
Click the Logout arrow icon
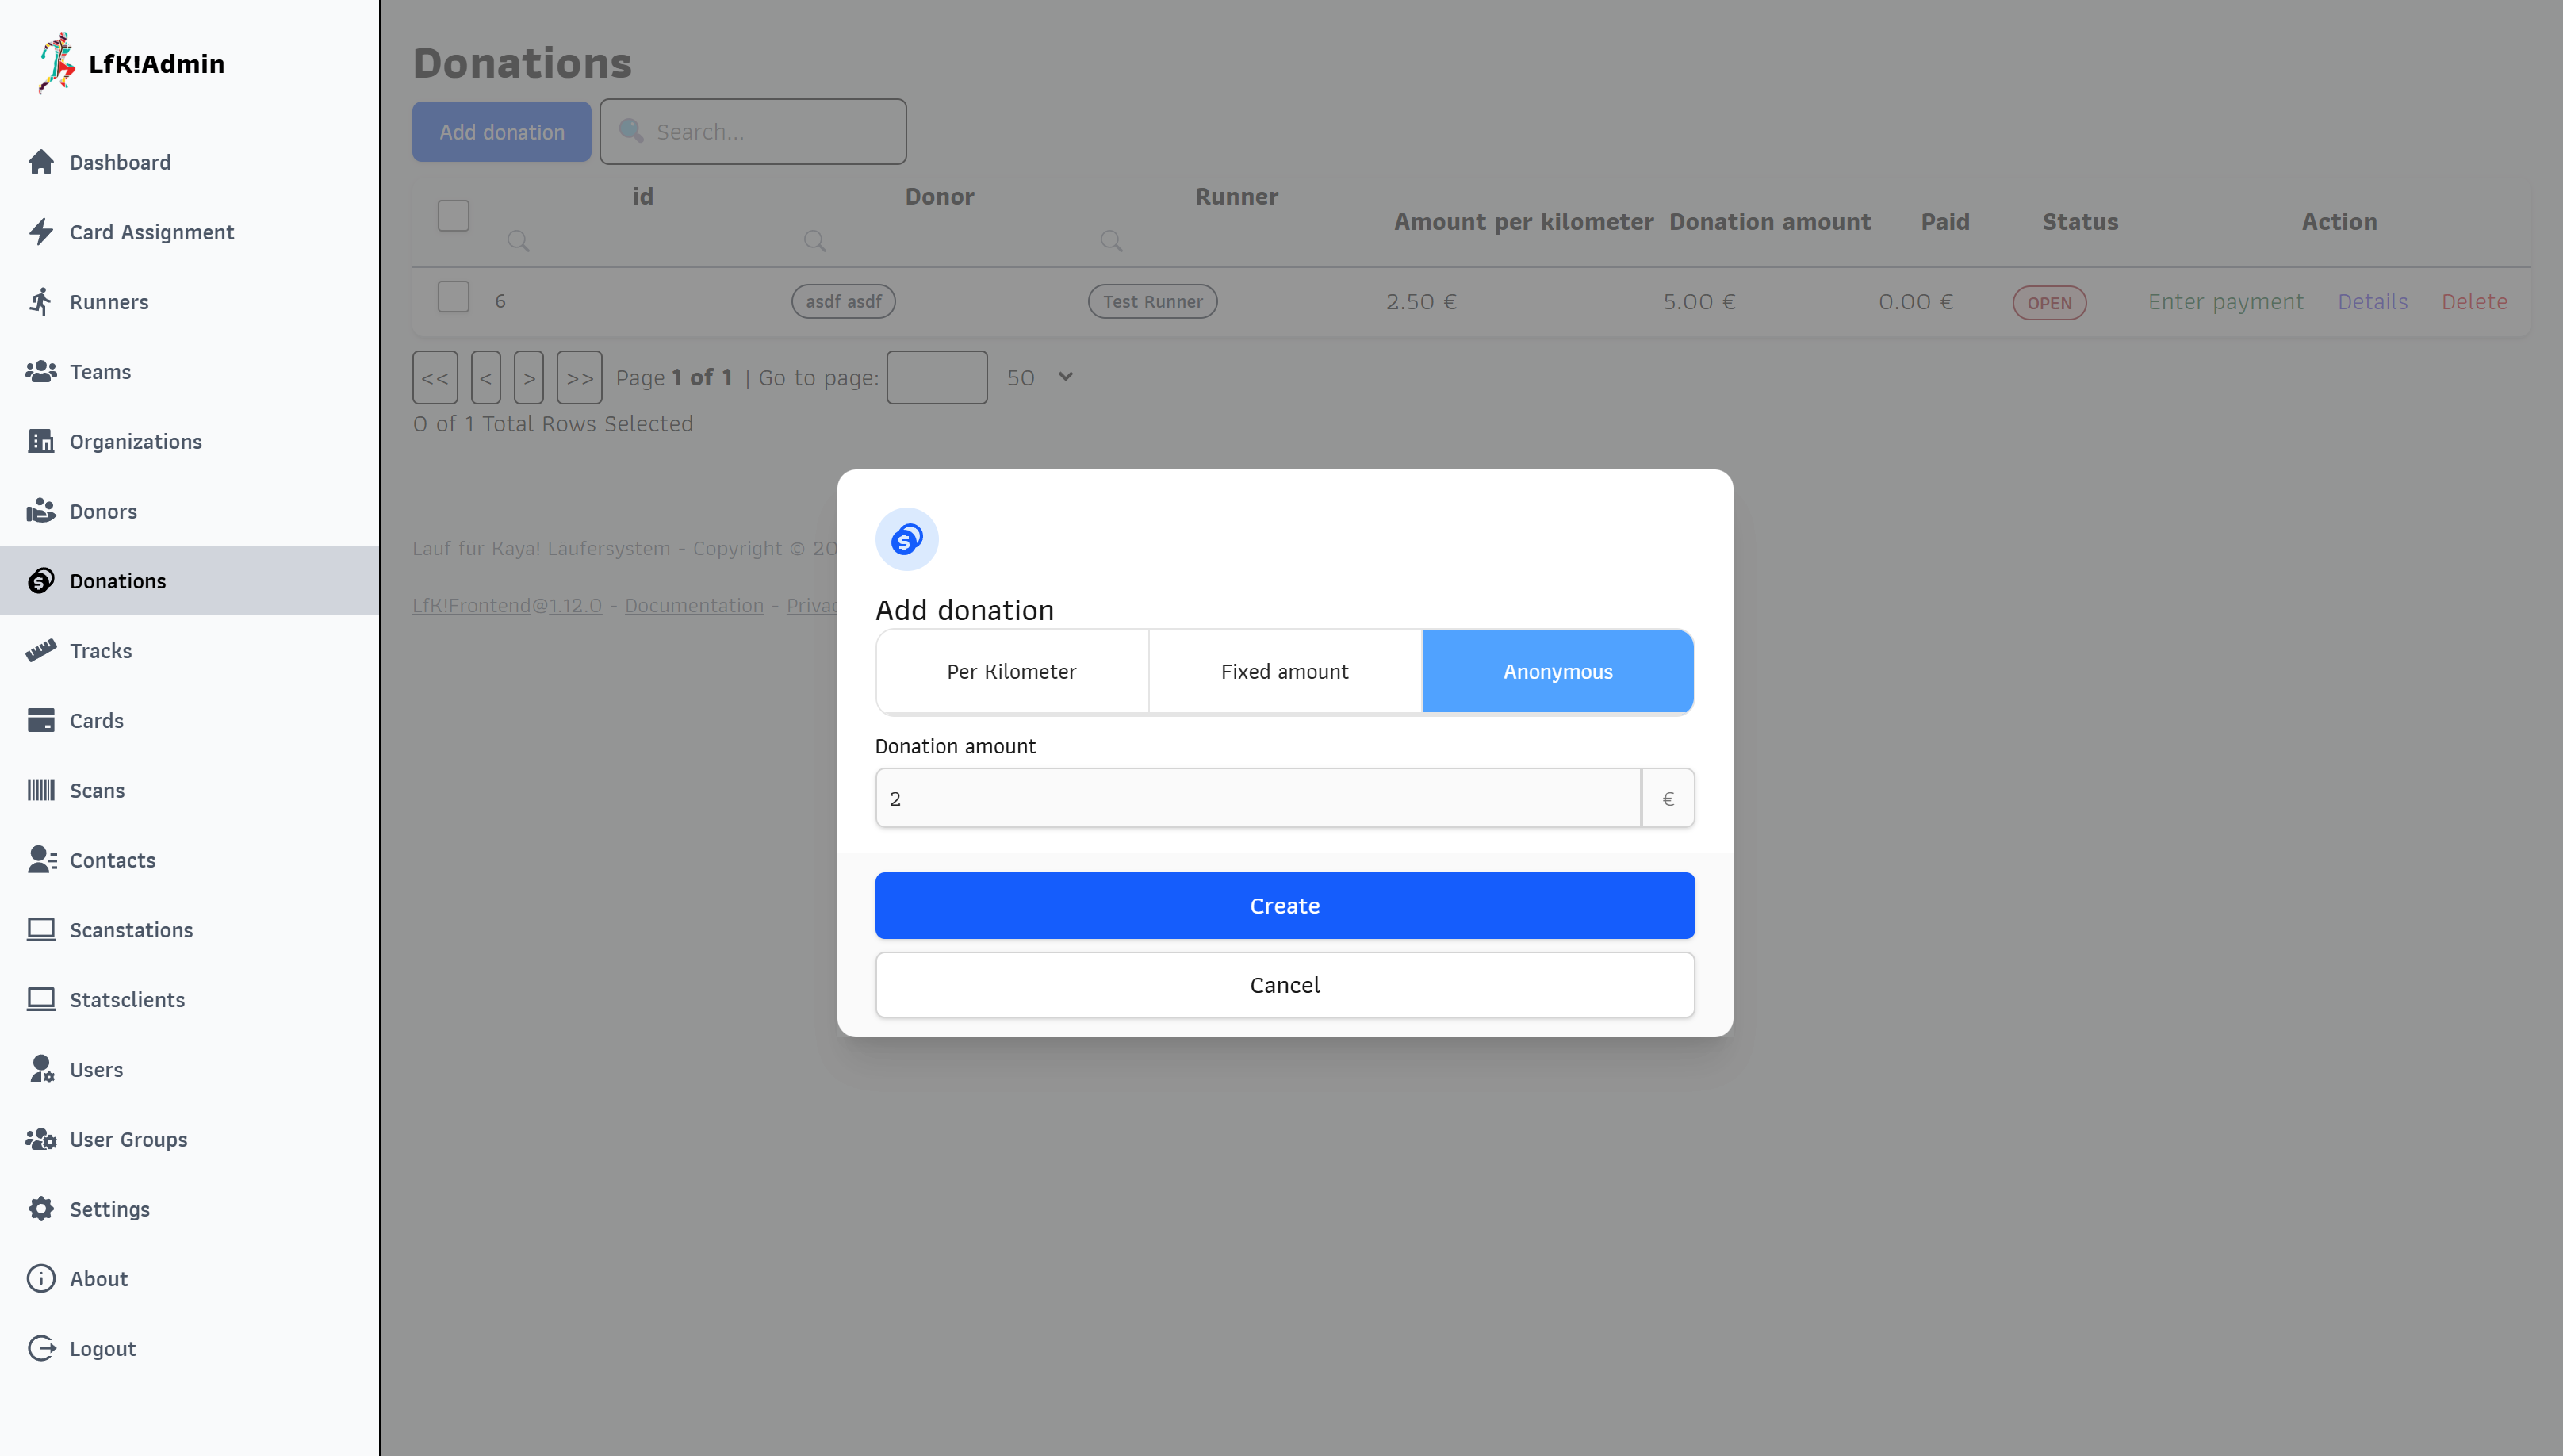click(41, 1348)
